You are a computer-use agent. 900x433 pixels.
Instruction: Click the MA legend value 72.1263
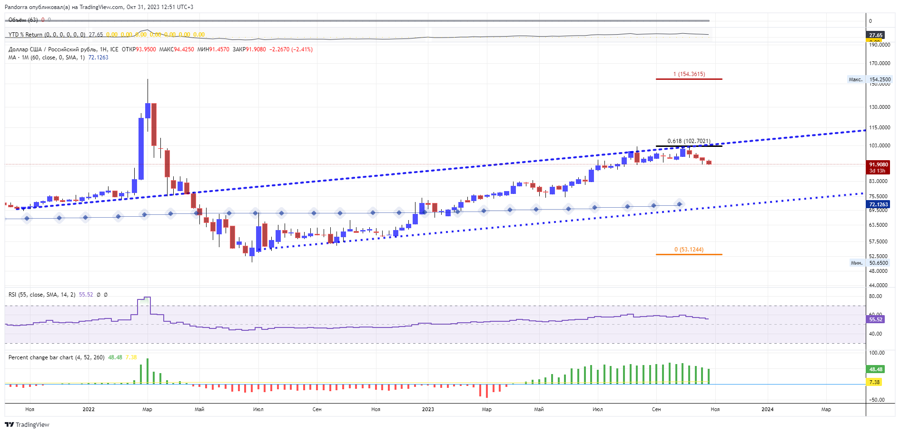tap(98, 58)
